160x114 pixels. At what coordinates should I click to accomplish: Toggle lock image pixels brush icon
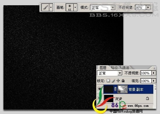point(113,81)
